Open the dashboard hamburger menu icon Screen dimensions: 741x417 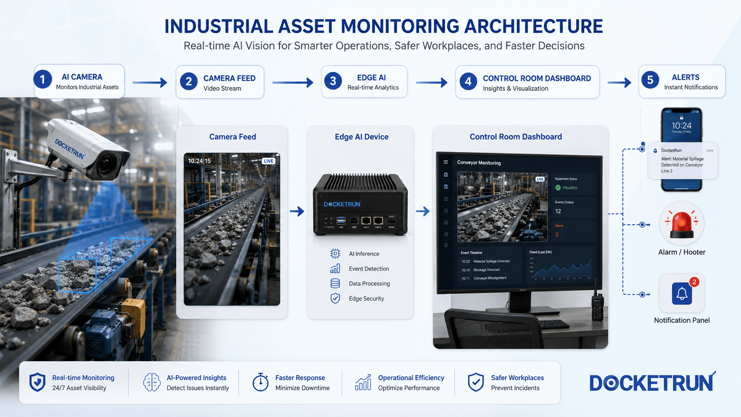tap(446, 162)
